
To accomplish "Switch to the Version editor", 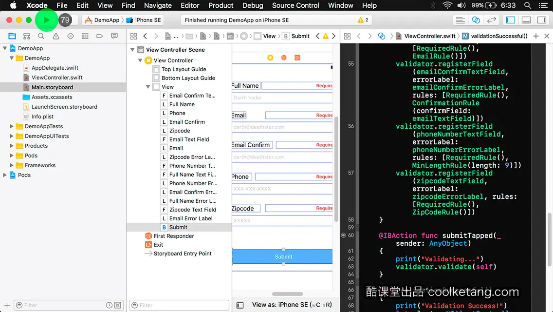I will click(x=491, y=20).
